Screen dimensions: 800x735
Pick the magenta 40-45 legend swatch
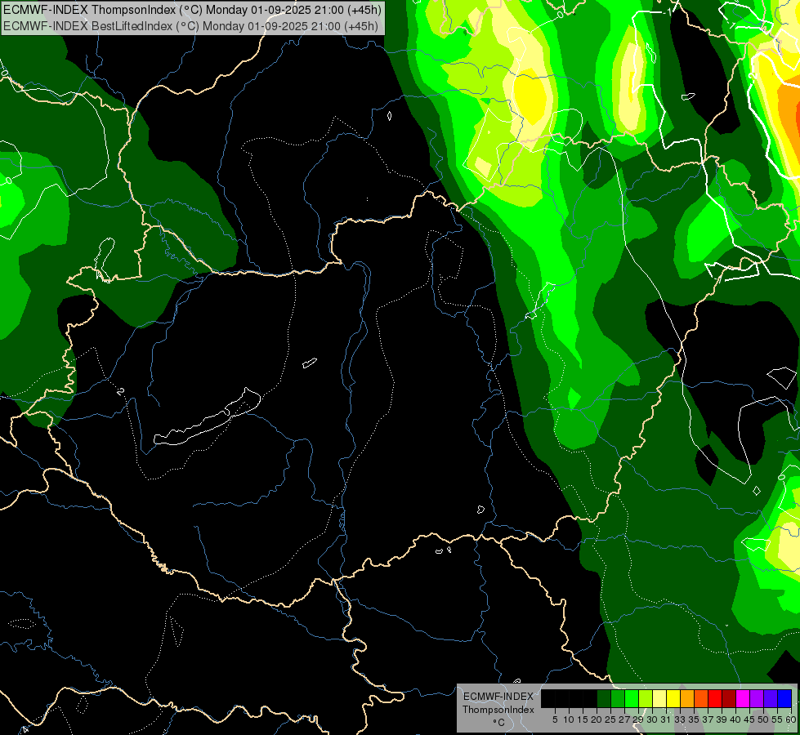pos(743,698)
